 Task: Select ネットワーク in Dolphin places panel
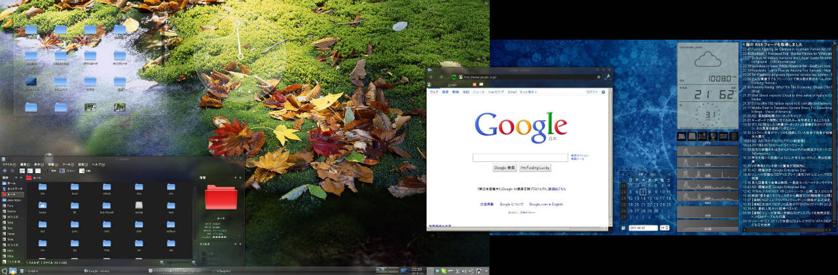pos(12,188)
